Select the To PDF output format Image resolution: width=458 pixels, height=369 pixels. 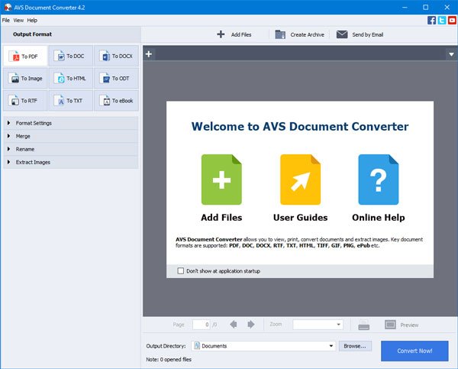(25, 57)
